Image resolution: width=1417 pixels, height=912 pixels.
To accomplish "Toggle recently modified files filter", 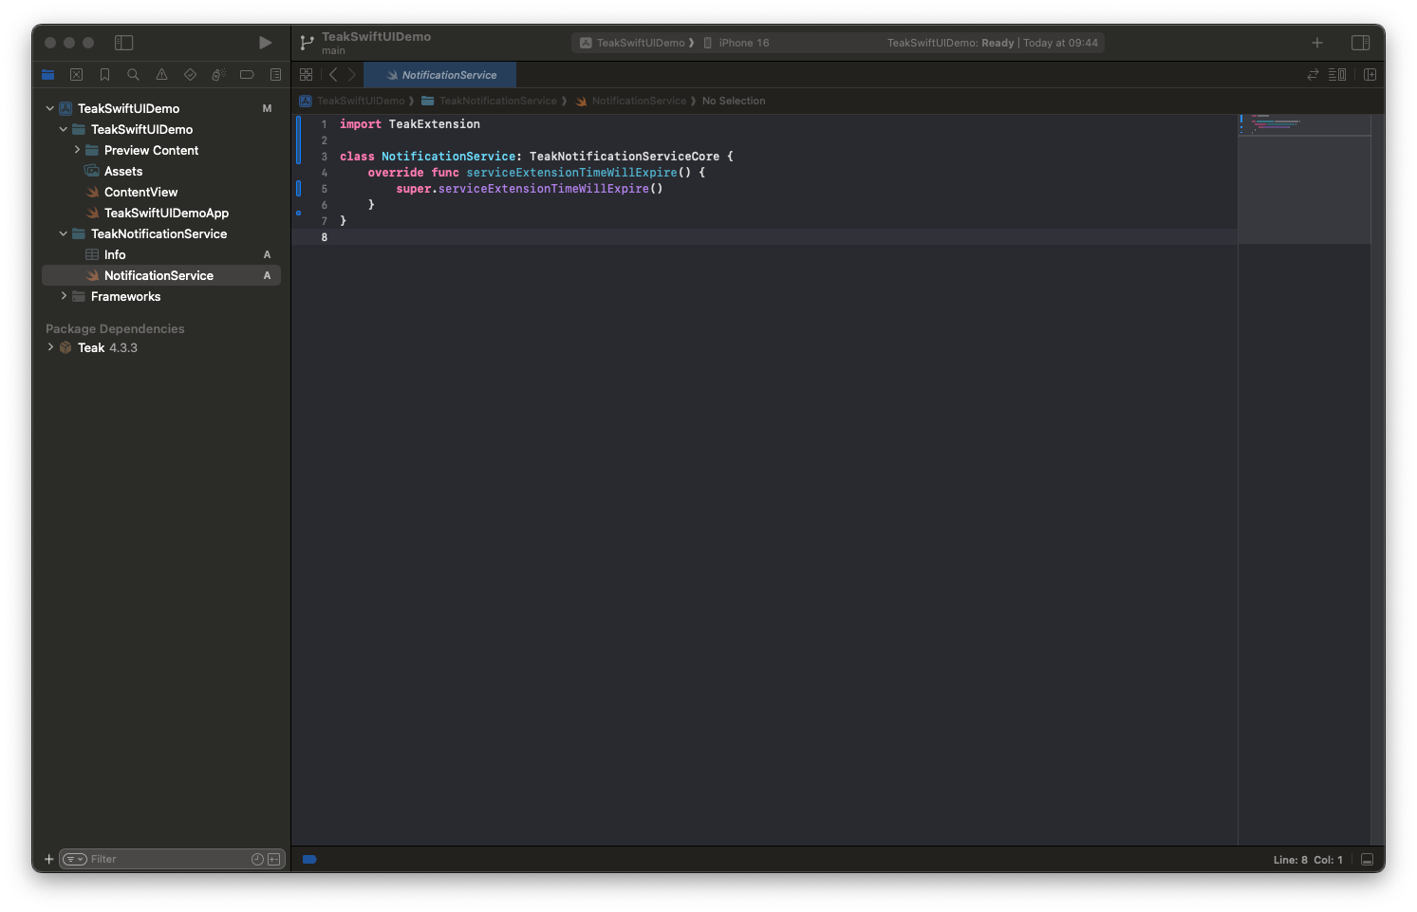I will pos(257,860).
